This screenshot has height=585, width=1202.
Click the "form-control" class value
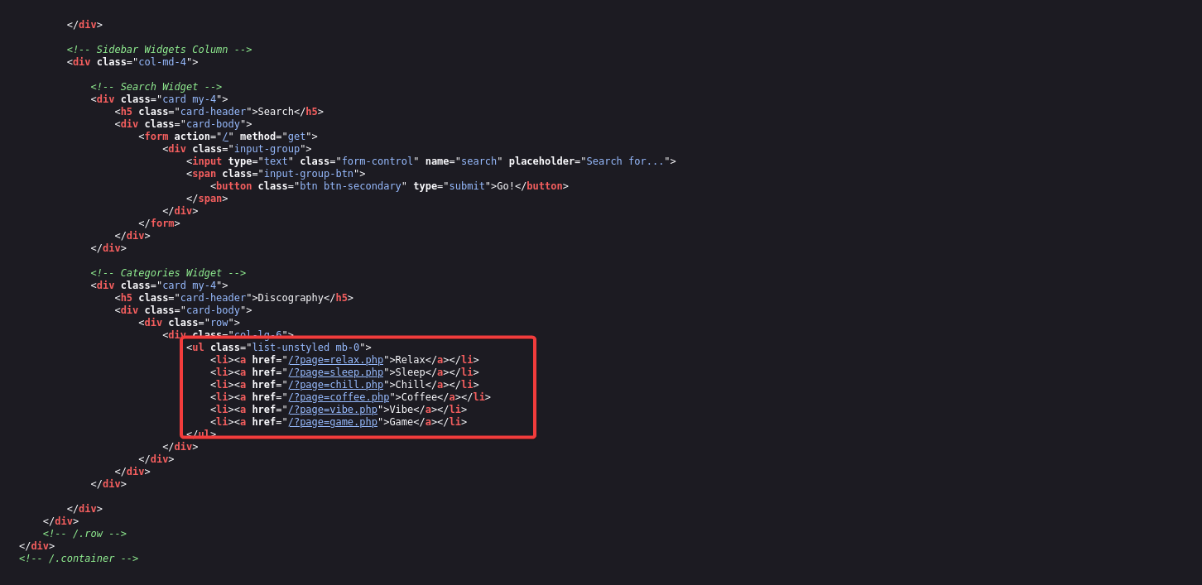[x=377, y=161]
